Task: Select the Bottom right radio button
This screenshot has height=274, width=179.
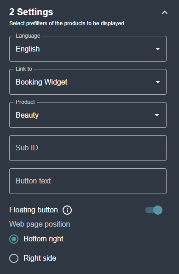Action: pos(14,239)
